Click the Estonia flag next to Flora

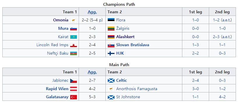111,20
